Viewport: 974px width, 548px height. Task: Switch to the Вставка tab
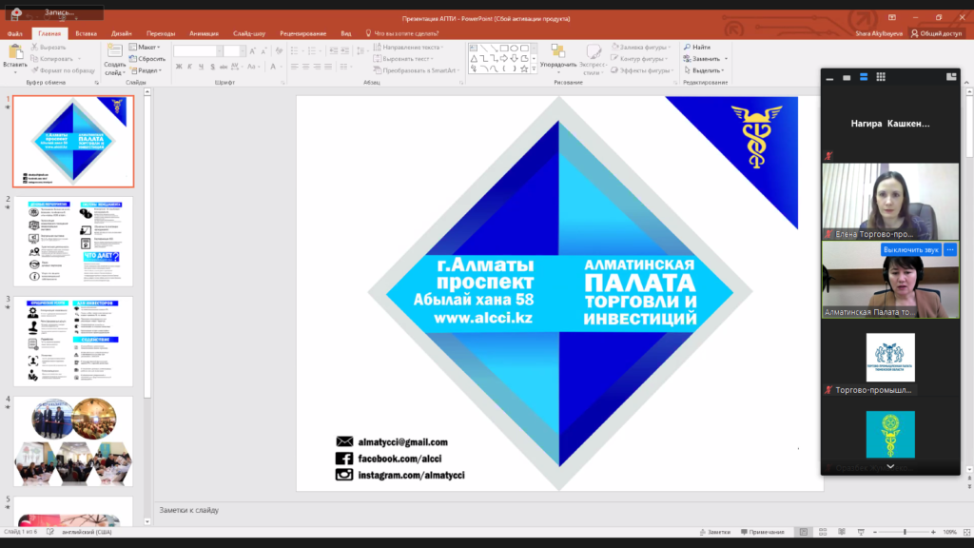coord(86,33)
